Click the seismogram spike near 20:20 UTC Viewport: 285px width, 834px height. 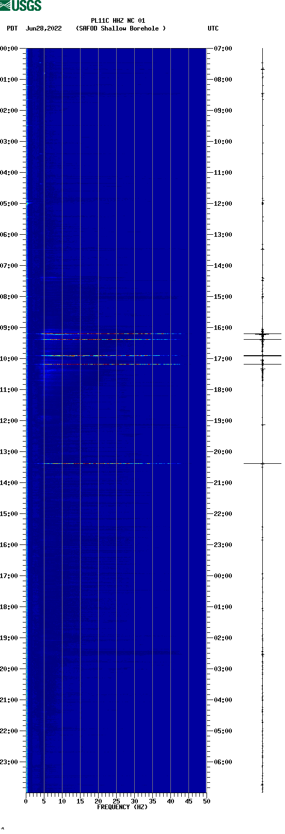click(x=262, y=463)
